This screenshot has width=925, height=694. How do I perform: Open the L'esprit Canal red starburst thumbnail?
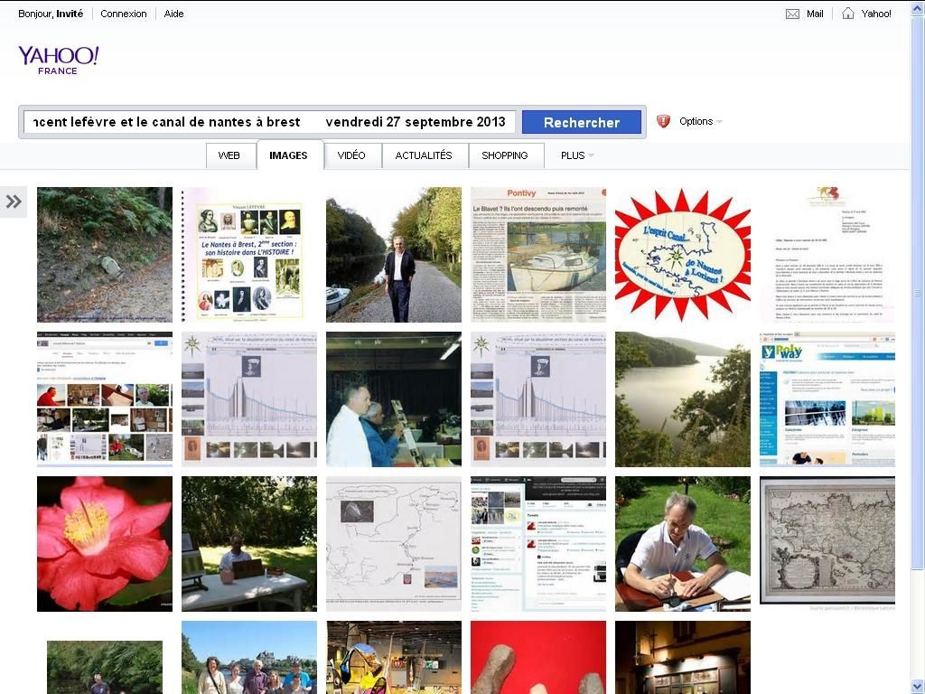pyautogui.click(x=683, y=254)
